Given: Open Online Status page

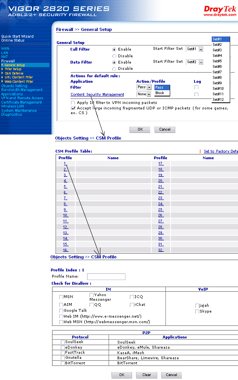Looking at the screenshot, I should 13,40.
